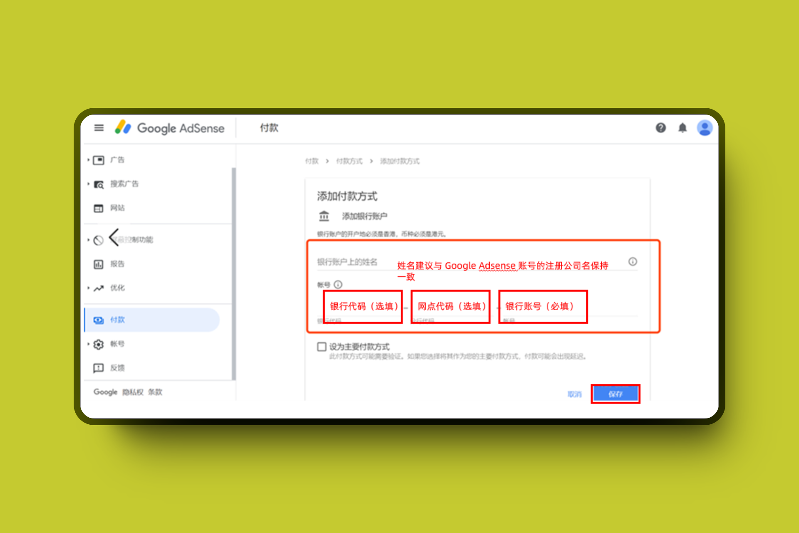Click the 搜索广告 sidebar icon
This screenshot has width=799, height=533.
tap(99, 184)
